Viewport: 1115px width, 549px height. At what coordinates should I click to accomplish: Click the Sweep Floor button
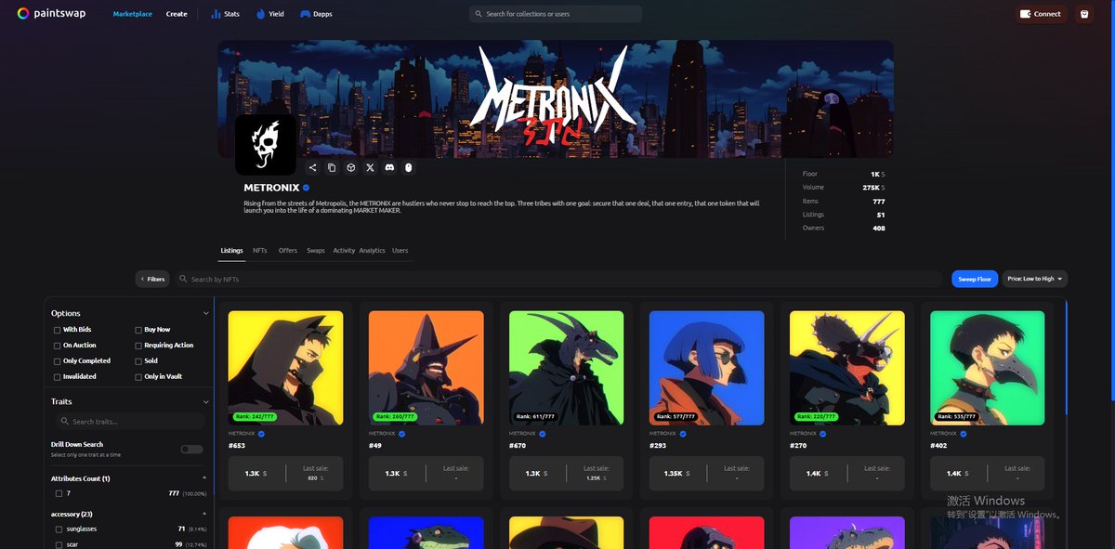tap(975, 279)
